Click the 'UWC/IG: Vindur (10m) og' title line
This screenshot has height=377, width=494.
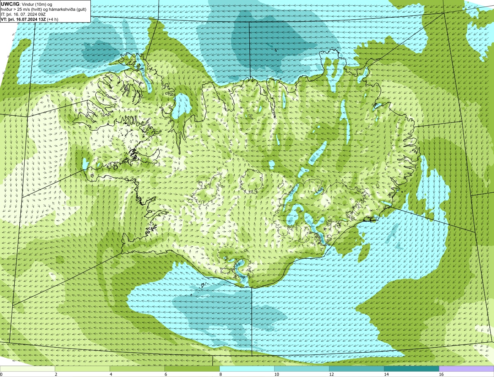[x=27, y=4]
